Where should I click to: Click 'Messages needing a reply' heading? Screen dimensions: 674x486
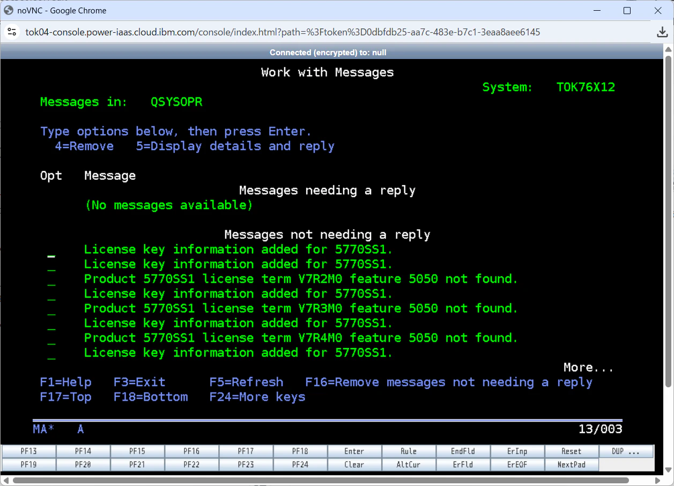pyautogui.click(x=327, y=190)
